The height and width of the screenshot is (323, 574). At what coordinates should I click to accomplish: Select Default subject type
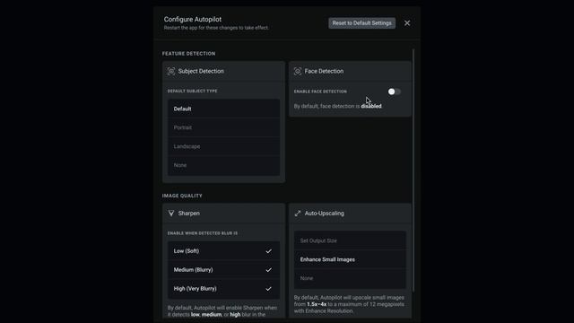point(223,109)
